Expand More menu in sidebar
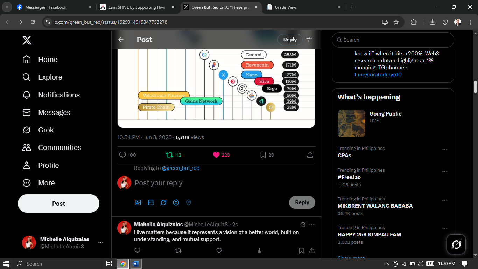The image size is (478, 269). click(38, 183)
